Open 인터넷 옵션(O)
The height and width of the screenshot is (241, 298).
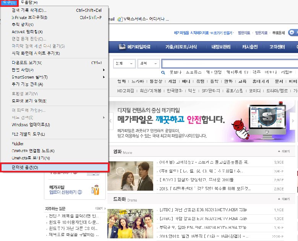54,167
